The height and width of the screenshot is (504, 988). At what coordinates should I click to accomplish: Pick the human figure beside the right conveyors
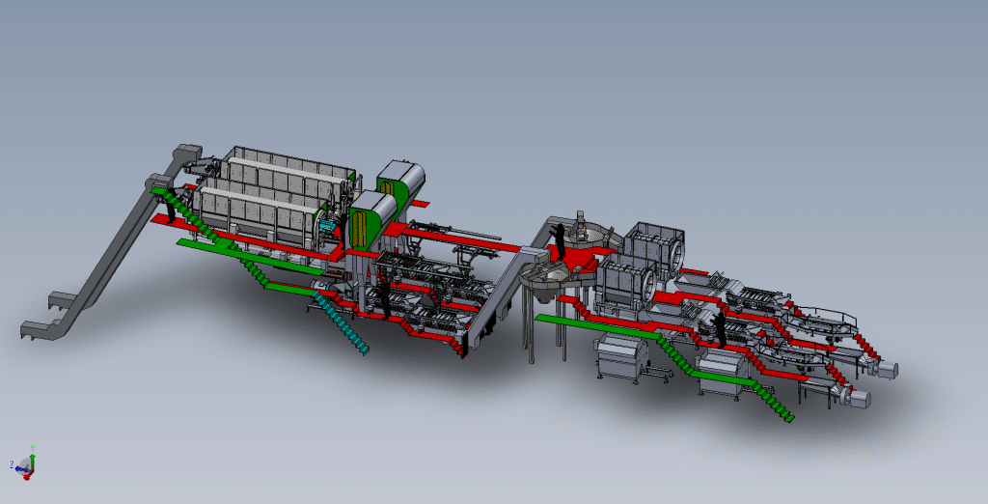point(720,327)
